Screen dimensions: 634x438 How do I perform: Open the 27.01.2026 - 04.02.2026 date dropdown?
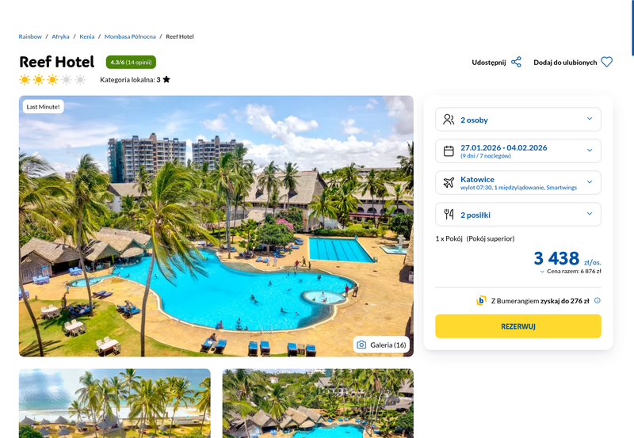(x=518, y=151)
